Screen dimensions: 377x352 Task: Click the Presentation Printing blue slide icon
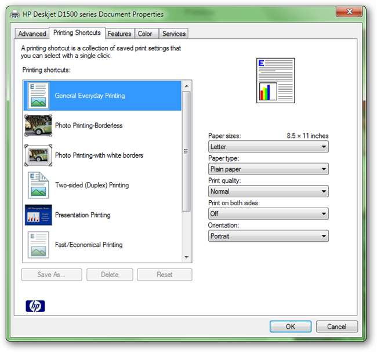tap(38, 215)
